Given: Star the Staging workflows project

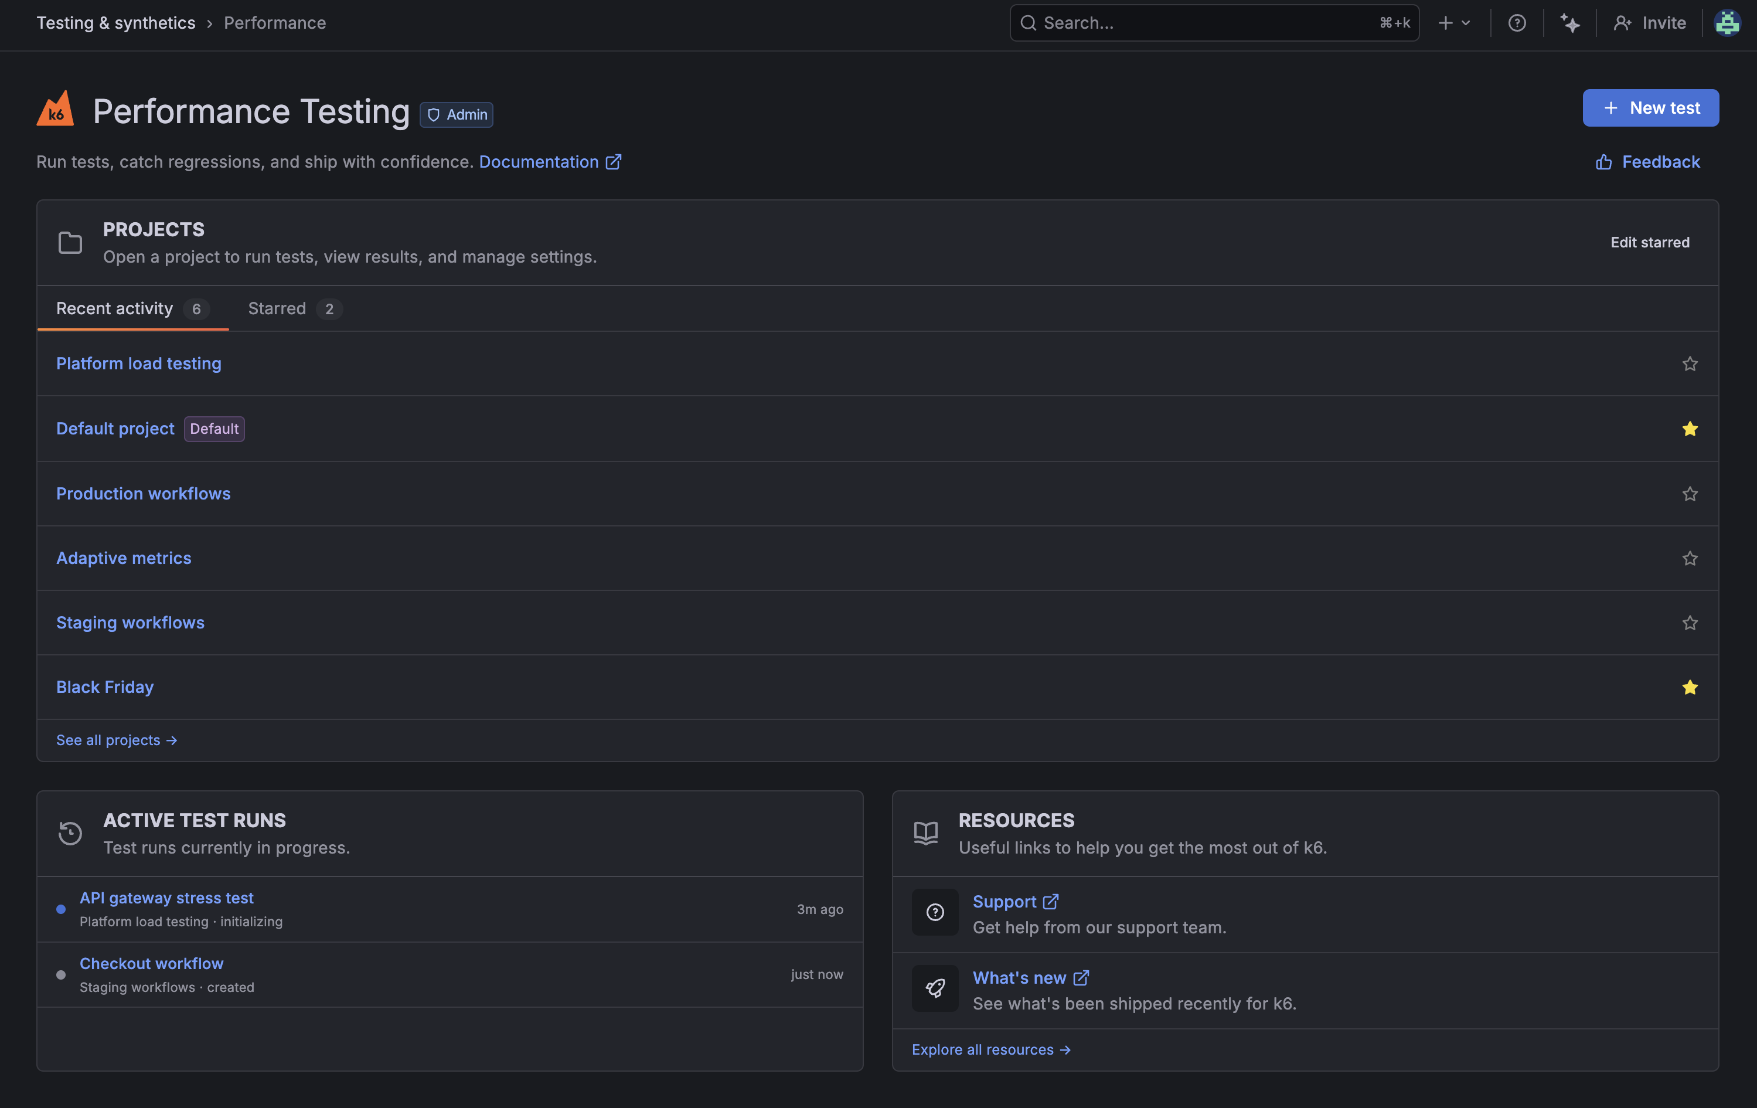Looking at the screenshot, I should coord(1690,623).
